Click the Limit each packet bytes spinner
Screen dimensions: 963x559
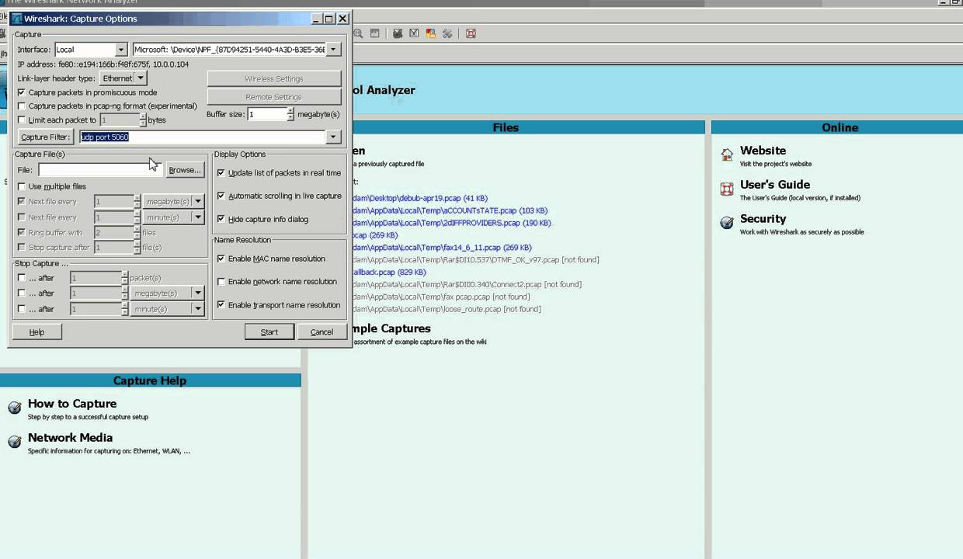[x=143, y=120]
